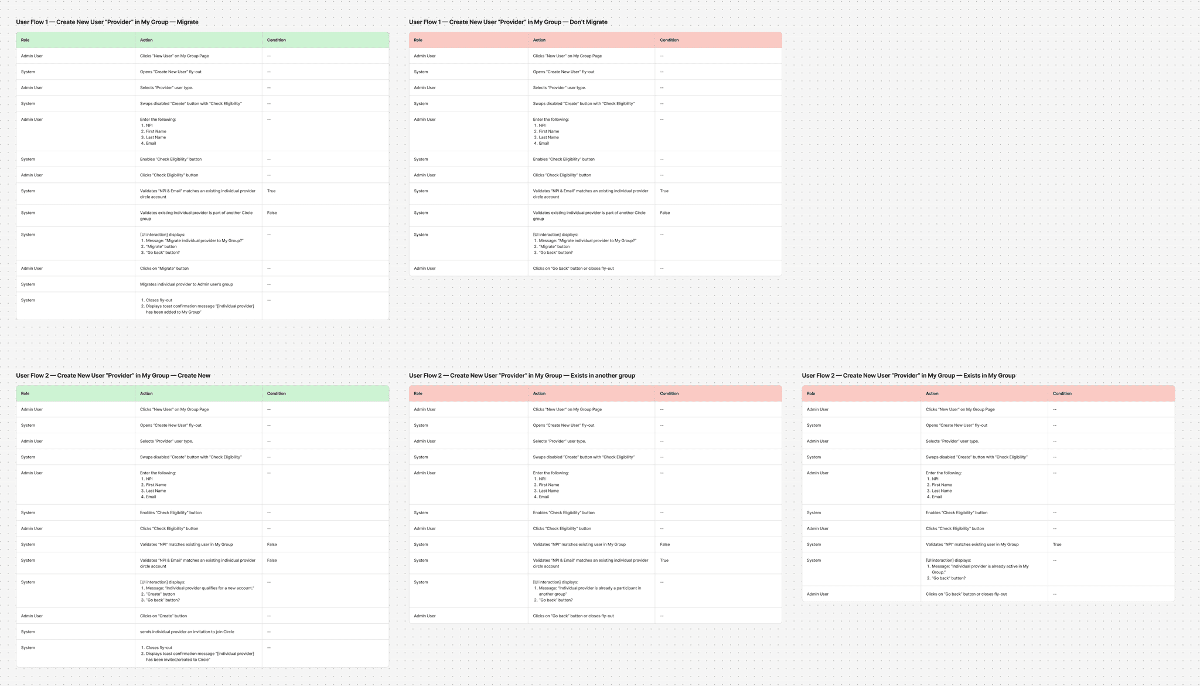Image resolution: width=1200 pixels, height=686 pixels.
Task: Select the "User Flow 2 — Create New" title
Action: click(113, 376)
